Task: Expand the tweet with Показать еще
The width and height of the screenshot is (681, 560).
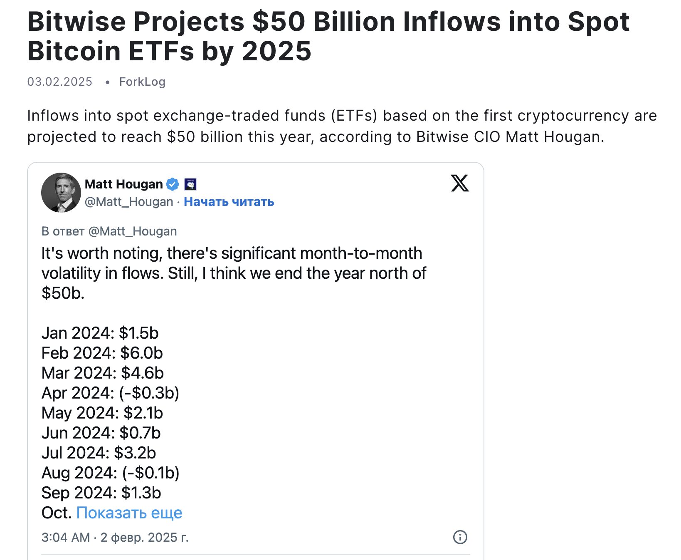Action: point(129,513)
